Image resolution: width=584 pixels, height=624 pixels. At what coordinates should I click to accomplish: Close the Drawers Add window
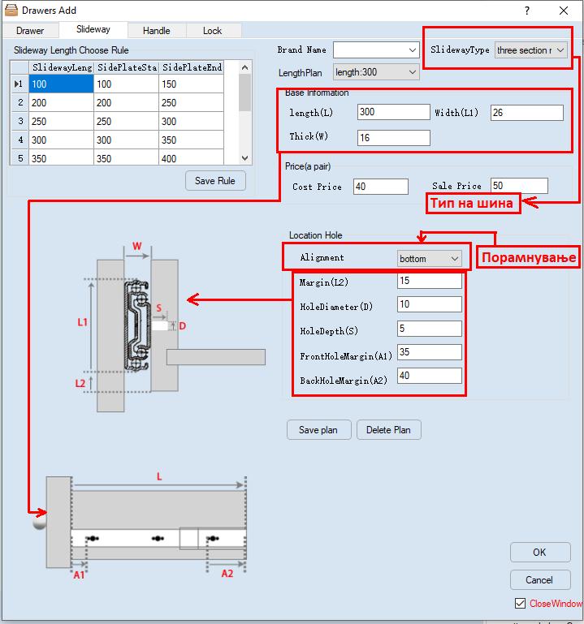pyautogui.click(x=564, y=11)
